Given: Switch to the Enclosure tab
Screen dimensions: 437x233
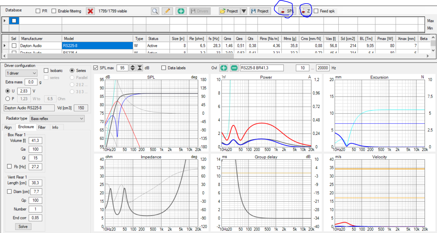Looking at the screenshot, I should click(x=26, y=127).
